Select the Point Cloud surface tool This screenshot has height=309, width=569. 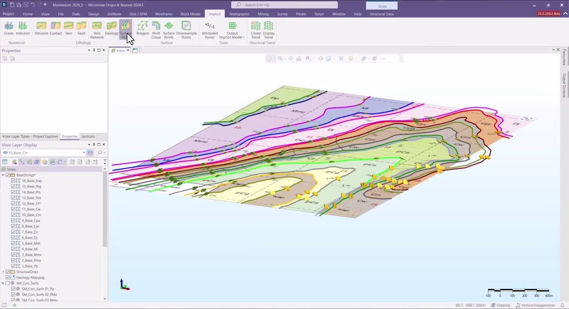[x=156, y=28]
